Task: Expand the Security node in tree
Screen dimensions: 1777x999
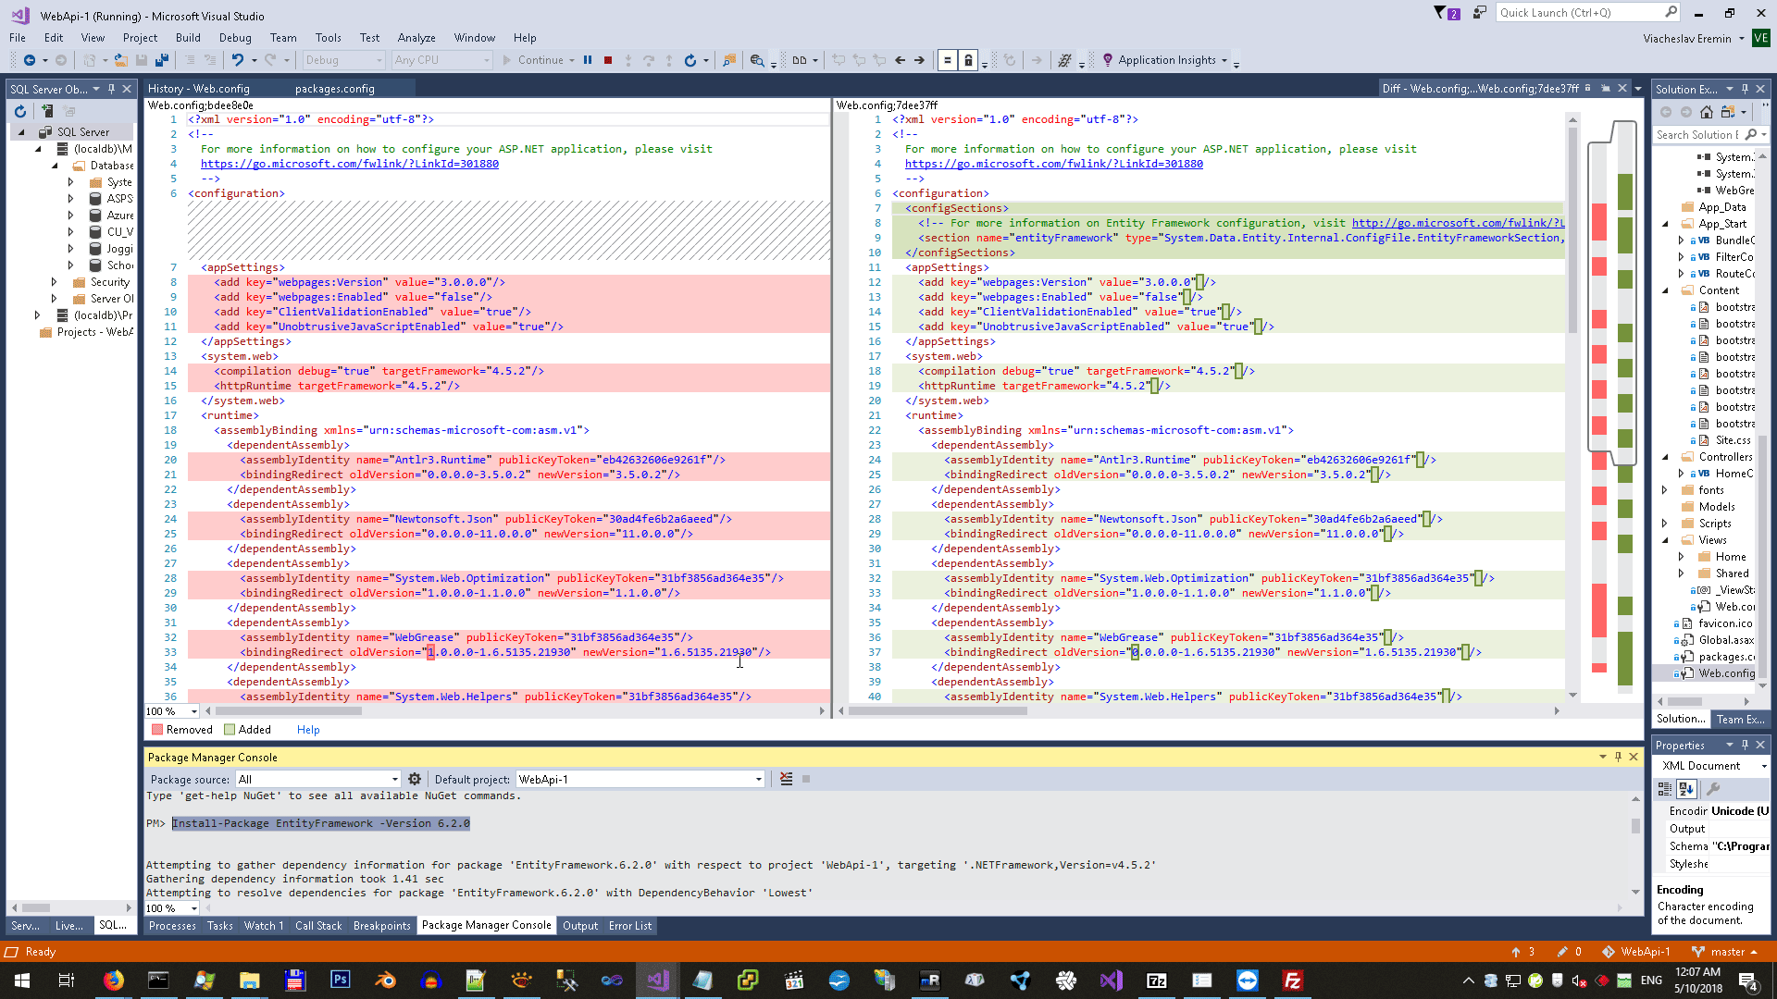Action: (x=54, y=282)
